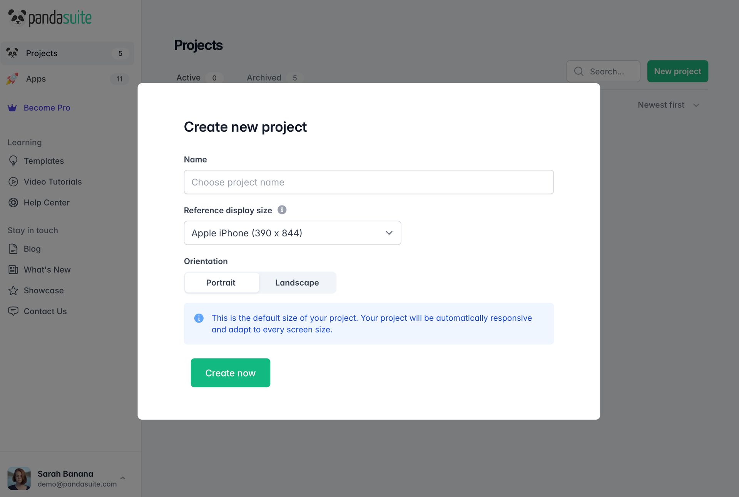Click the Choose project name field
This screenshot has height=497, width=739.
point(368,182)
